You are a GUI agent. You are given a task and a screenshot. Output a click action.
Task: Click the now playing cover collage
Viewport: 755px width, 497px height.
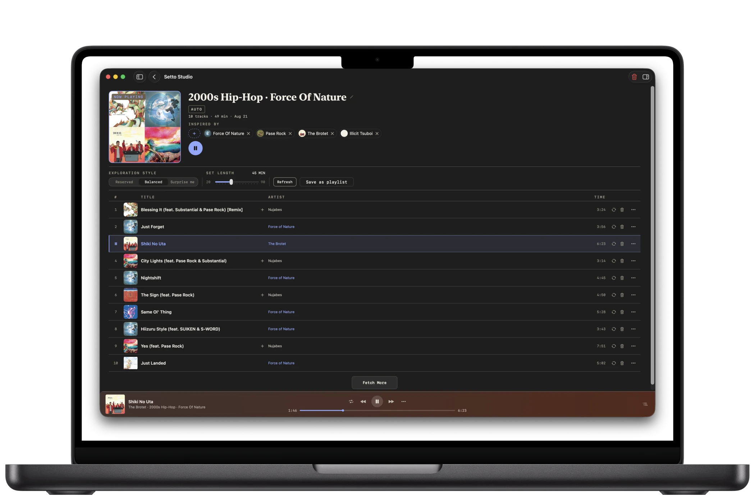[x=145, y=127]
